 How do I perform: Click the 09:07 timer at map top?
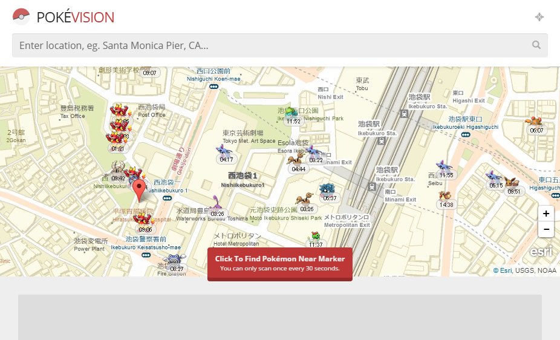(149, 73)
